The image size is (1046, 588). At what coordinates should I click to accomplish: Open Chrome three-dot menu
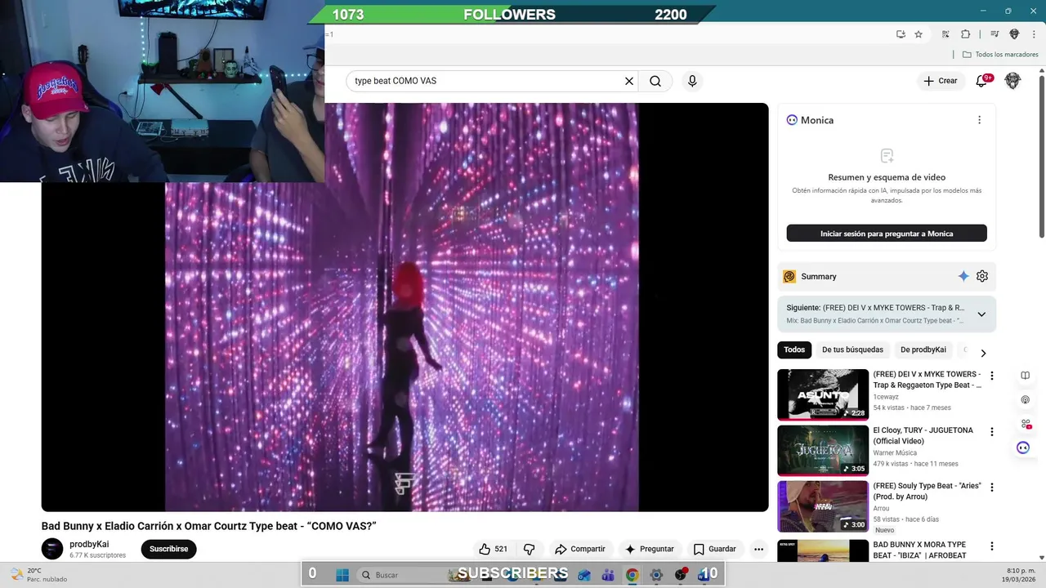click(x=1033, y=34)
